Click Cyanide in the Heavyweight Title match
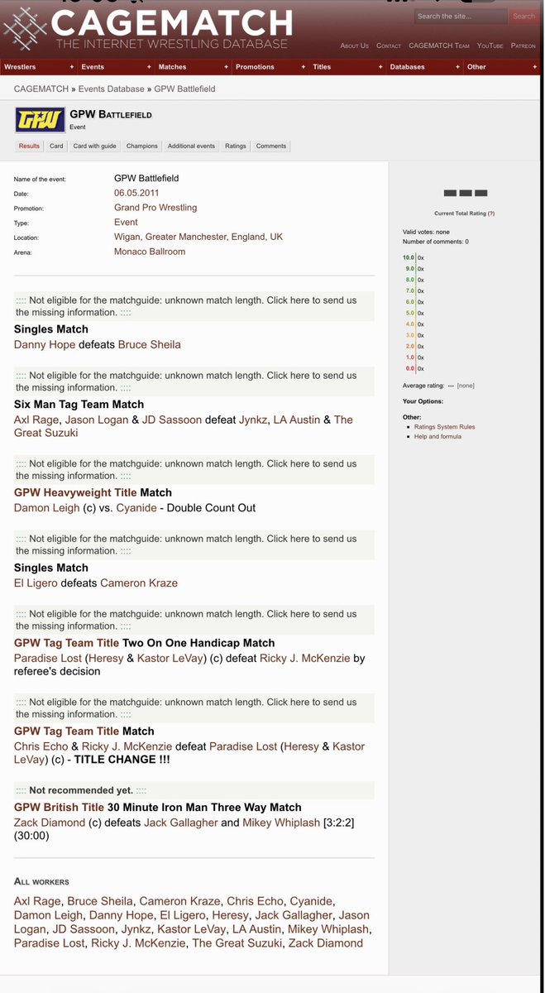This screenshot has height=993, width=545. (136, 507)
